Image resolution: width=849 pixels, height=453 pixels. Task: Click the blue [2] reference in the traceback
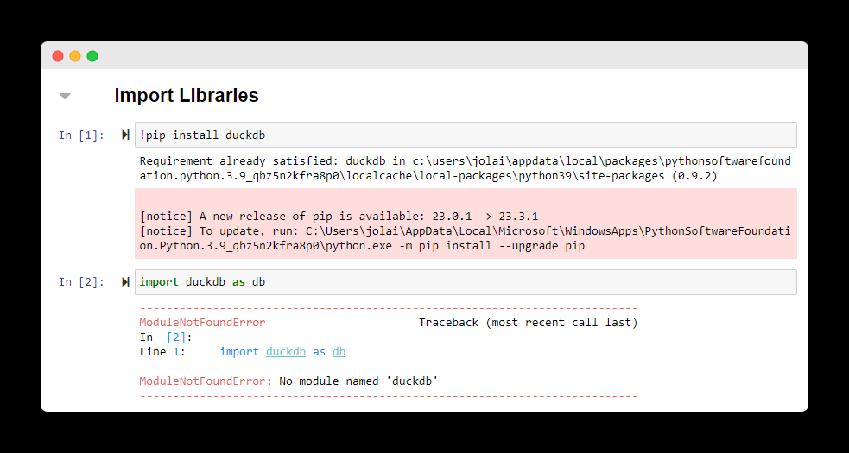[176, 337]
